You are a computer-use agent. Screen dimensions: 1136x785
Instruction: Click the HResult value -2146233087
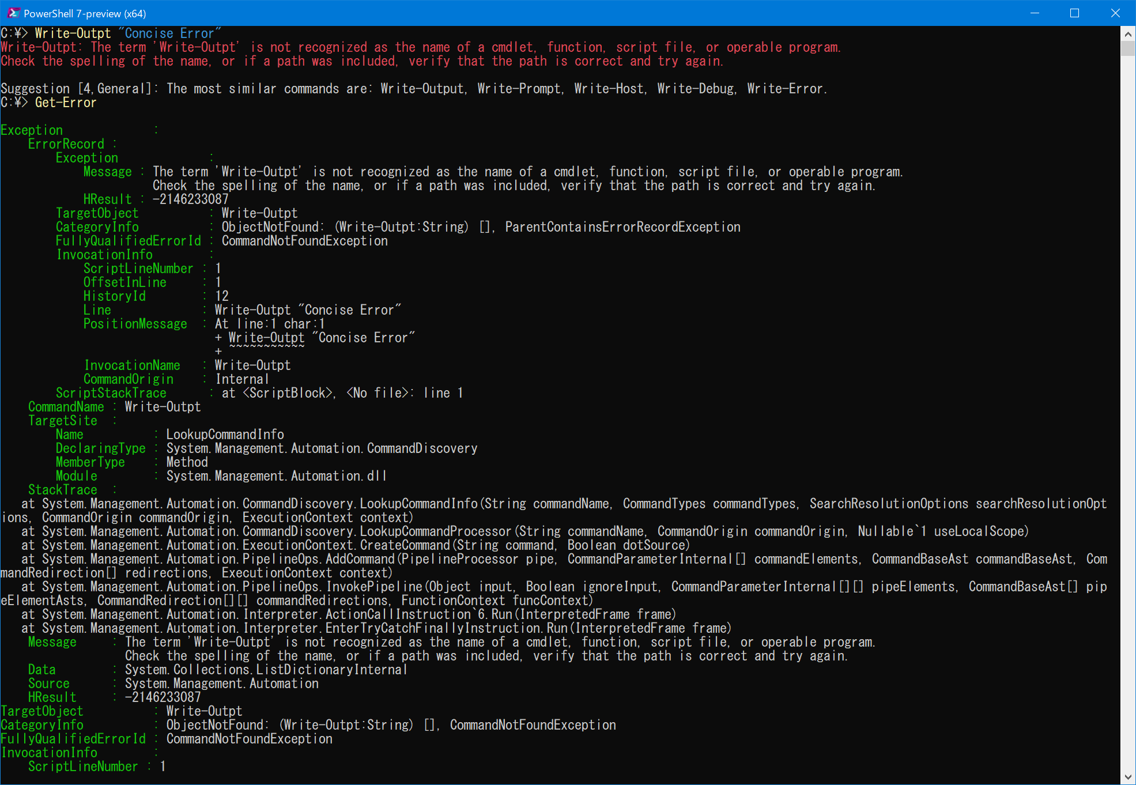[x=190, y=199]
